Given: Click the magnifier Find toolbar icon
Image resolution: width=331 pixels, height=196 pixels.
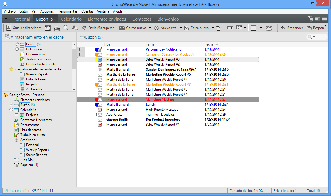Looking at the screenshot, I should (x=66, y=28).
